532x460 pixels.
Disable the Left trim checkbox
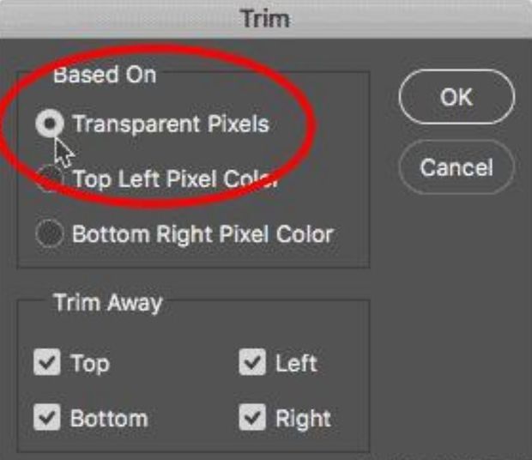pos(252,363)
